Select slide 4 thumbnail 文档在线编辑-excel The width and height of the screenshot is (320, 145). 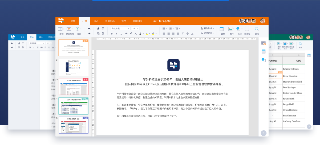coord(74,106)
